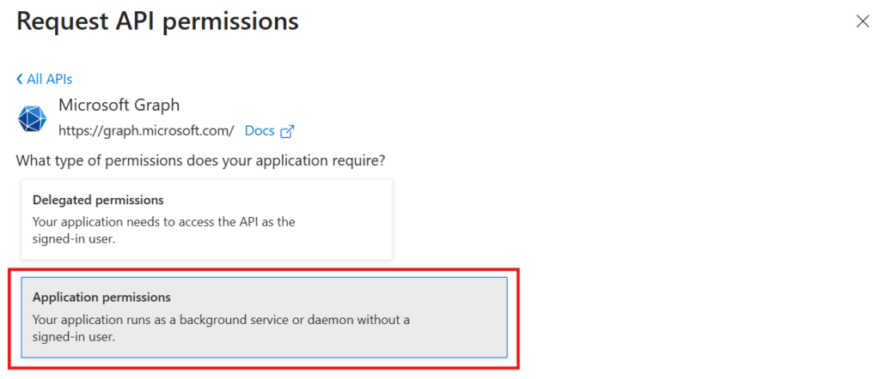Click the Microsoft Graph logo icon
The image size is (880, 379).
pos(33,119)
